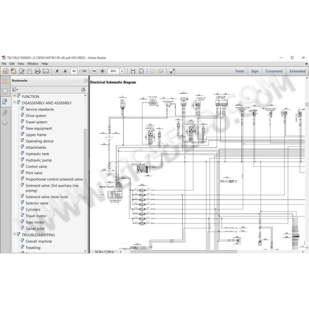
Task: Collapse the TROUBLESHOOTING bookmark
Action: coord(15,234)
